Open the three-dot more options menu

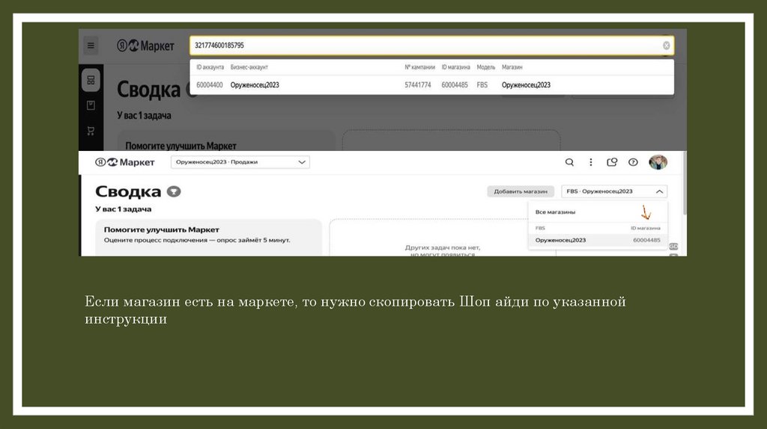coord(590,162)
